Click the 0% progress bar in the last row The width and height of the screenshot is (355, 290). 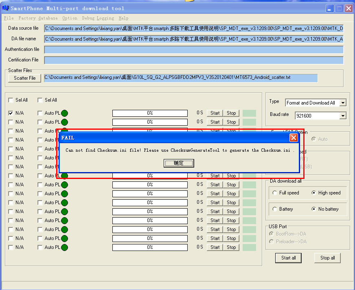coord(150,247)
